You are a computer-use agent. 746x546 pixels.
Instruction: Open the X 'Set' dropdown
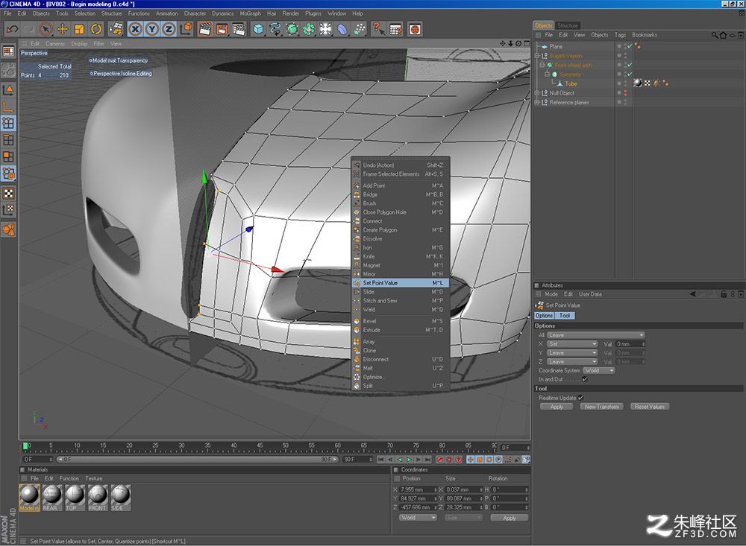pyautogui.click(x=572, y=344)
